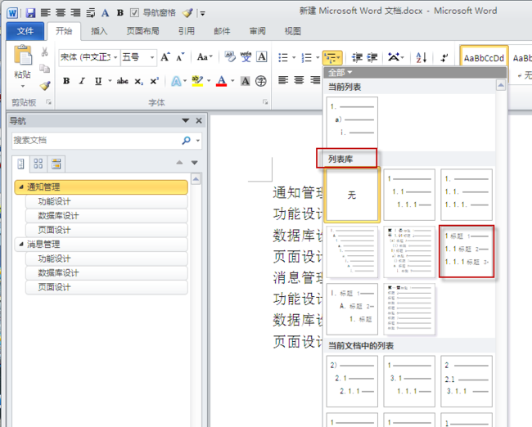The height and width of the screenshot is (427, 532).
Task: Decrease paragraph indent
Action: click(x=357, y=57)
